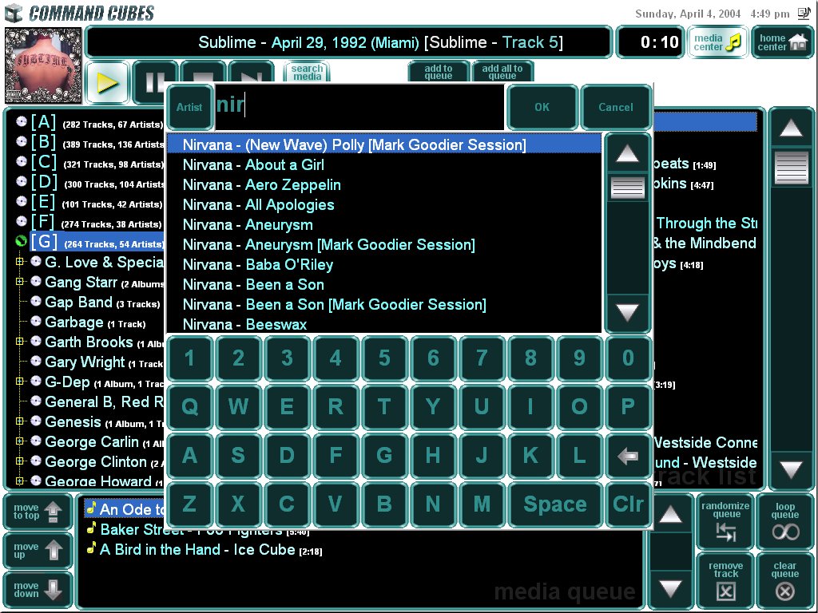The width and height of the screenshot is (818, 613).
Task: Click move to top button
Action: coord(38,512)
